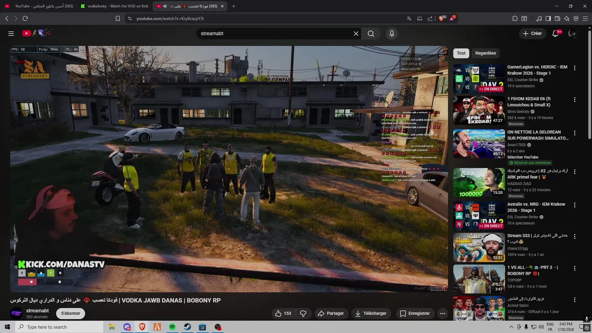This screenshot has width=592, height=333.
Task: Reload the page in the browser
Action: click(25, 18)
